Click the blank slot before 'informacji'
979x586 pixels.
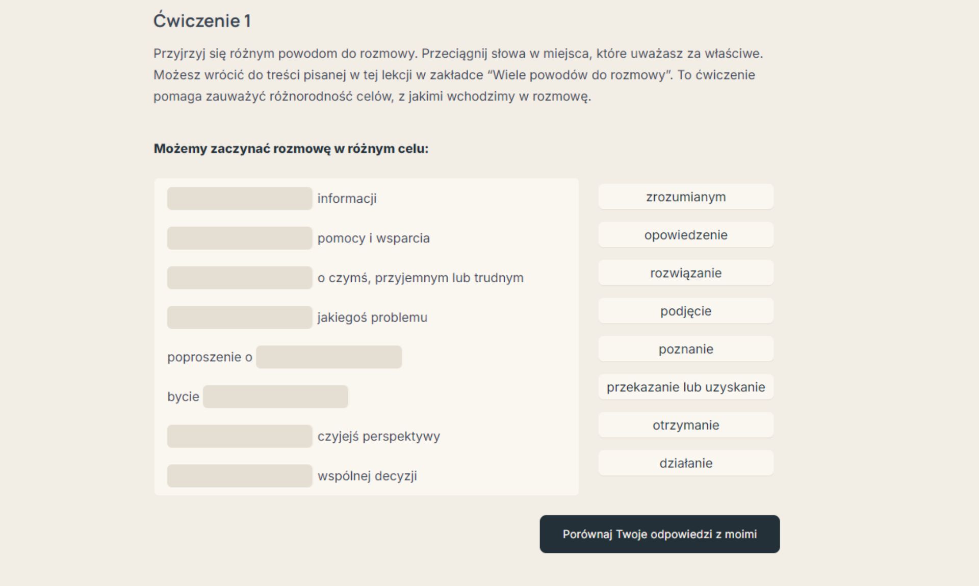tap(240, 198)
